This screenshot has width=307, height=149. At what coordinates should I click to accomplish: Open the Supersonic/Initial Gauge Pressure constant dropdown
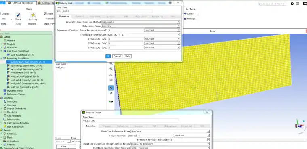[x=162, y=30]
